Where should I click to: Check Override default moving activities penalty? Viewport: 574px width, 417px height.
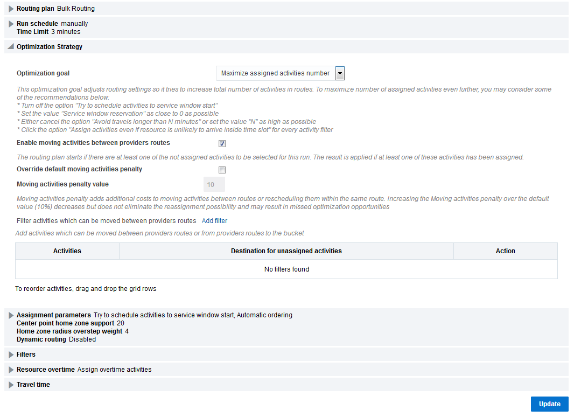tap(222, 170)
